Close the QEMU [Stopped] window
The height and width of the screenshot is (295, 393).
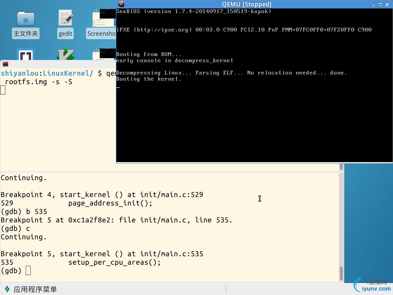387,5
